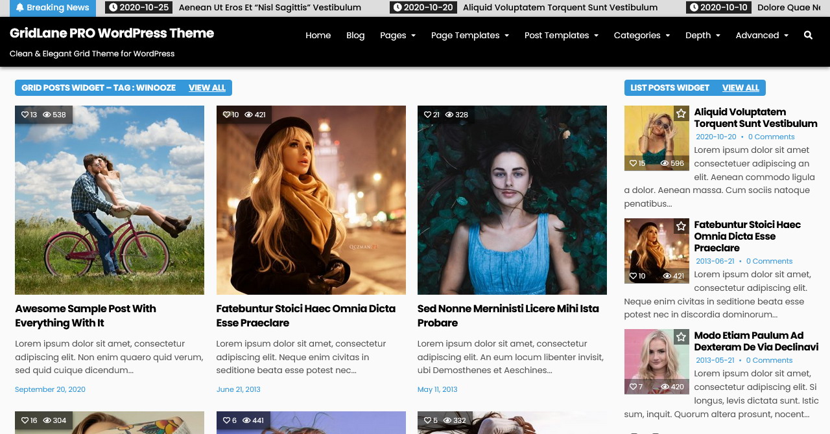Click the eye icon showing 596 views

tap(665, 163)
